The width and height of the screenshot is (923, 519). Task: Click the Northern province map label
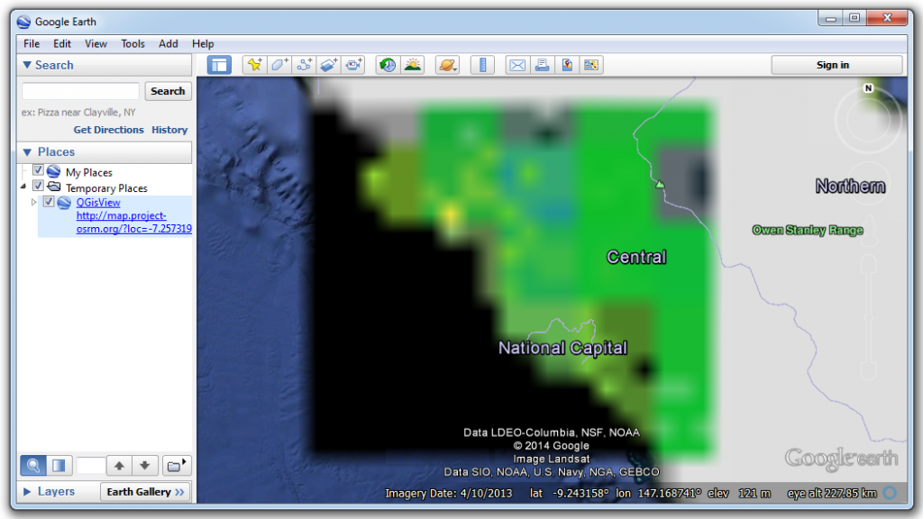point(850,186)
